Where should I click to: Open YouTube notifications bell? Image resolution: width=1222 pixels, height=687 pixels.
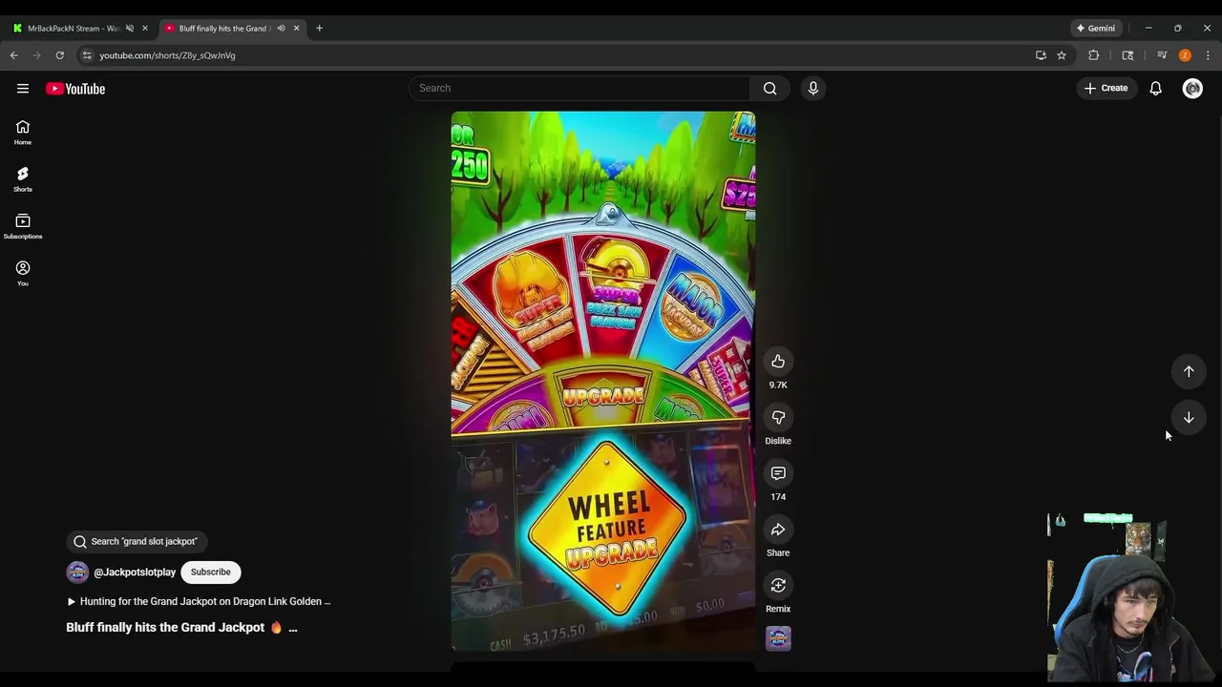1155,89
